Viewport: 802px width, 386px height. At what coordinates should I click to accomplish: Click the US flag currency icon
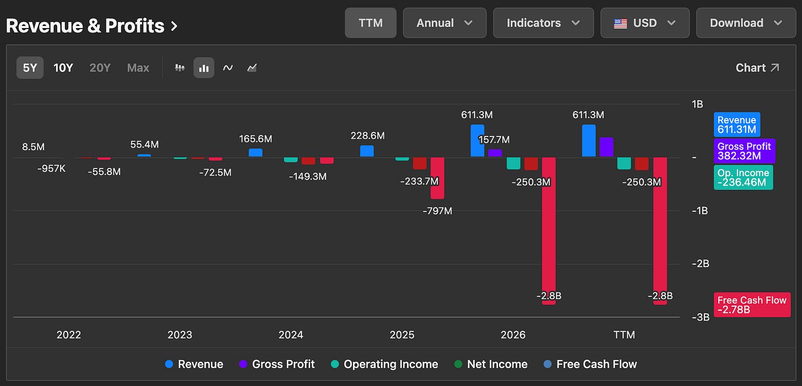pyautogui.click(x=620, y=23)
